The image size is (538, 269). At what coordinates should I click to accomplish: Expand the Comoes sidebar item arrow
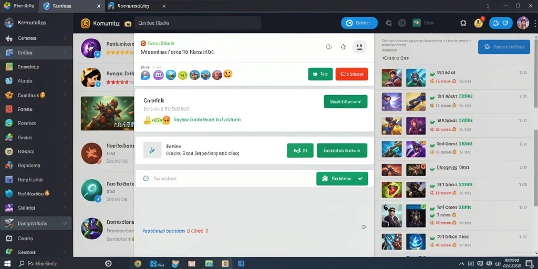[65, 38]
